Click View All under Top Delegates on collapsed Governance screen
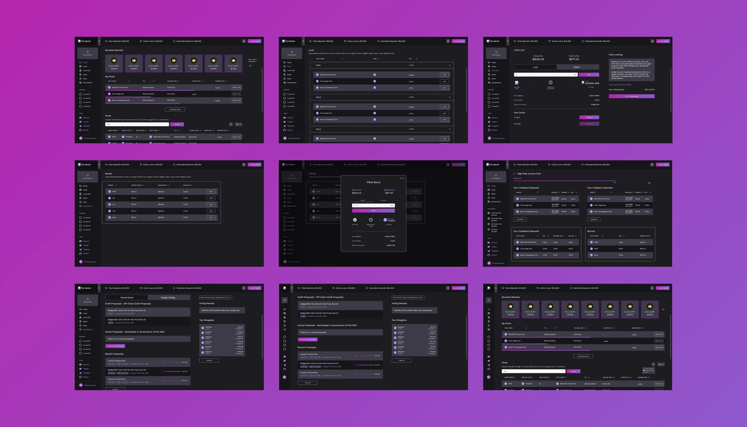Image resolution: width=747 pixels, height=427 pixels. click(402, 361)
